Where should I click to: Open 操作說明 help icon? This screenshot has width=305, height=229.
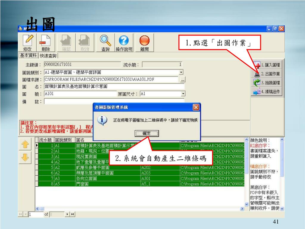(124, 43)
